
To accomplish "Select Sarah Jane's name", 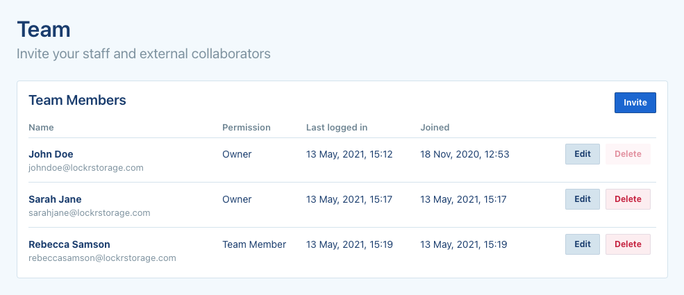I will click(53, 199).
